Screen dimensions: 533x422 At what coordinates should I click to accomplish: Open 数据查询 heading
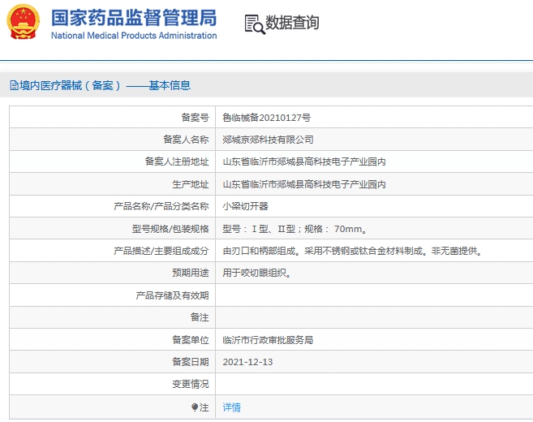(292, 23)
